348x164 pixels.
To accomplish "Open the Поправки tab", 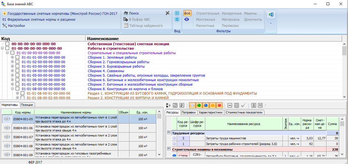I will click(x=188, y=113).
